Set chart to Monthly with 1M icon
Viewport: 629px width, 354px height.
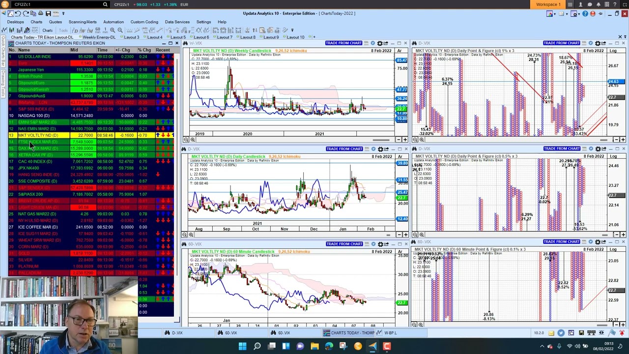(90, 30)
